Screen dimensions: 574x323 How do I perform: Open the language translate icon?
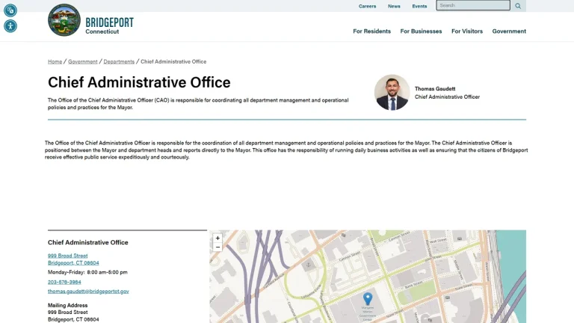10,10
